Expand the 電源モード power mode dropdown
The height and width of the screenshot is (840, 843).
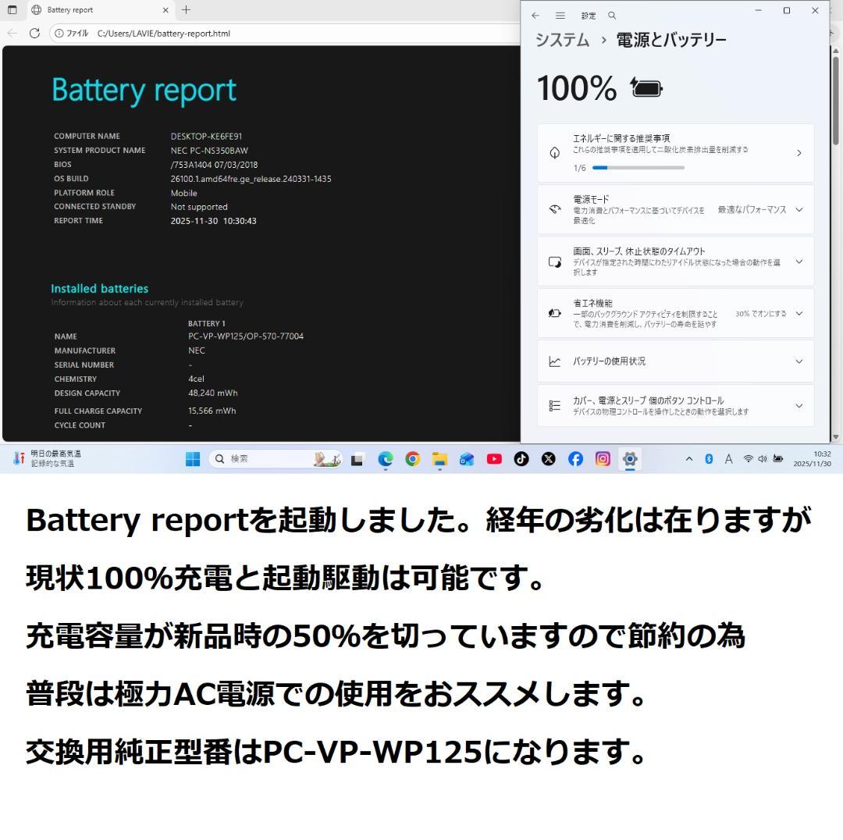click(x=799, y=209)
